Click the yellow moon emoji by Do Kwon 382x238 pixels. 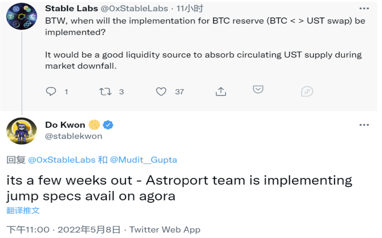[x=94, y=125]
